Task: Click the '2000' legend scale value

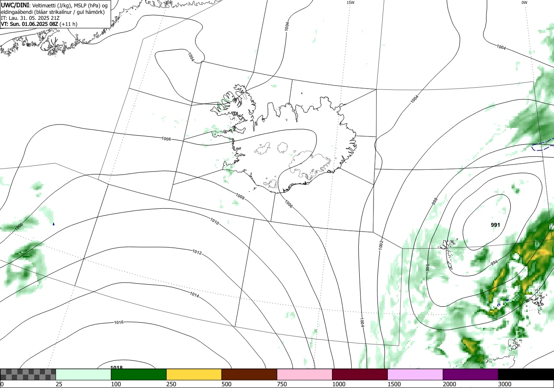Action: (x=449, y=384)
